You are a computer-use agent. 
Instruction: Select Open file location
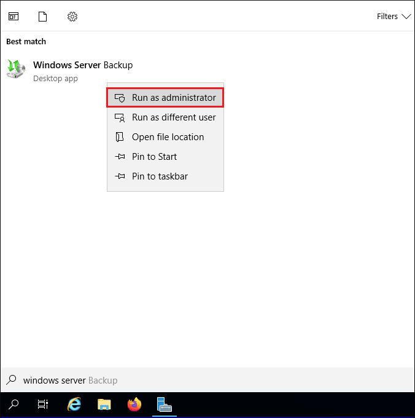pos(165,137)
